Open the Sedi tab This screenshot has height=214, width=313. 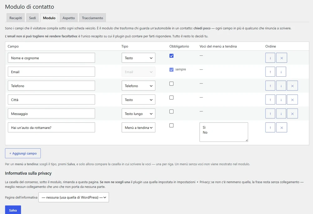tap(32, 18)
